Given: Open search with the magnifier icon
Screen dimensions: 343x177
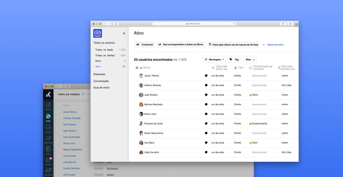Looking at the screenshot, I should coord(124,34).
